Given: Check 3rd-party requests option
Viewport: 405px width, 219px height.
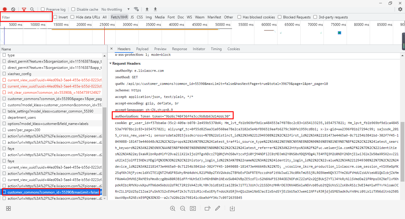Looking at the screenshot, I should tap(315, 17).
